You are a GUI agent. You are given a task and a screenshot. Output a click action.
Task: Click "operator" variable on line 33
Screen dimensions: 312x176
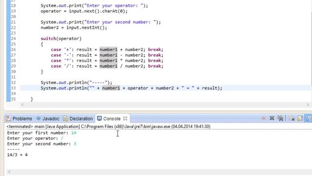[x=137, y=88]
